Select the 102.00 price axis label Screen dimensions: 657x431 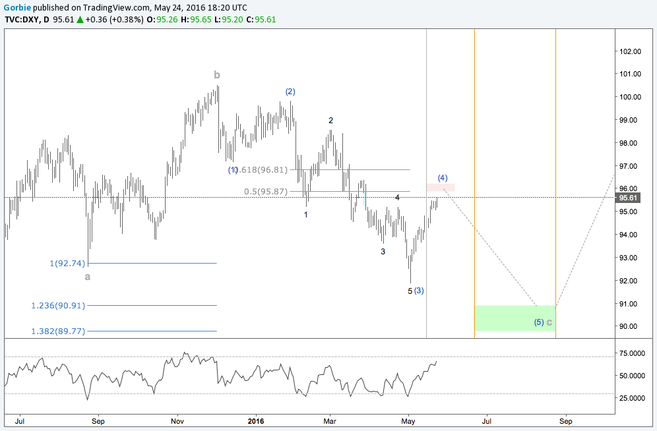click(631, 51)
